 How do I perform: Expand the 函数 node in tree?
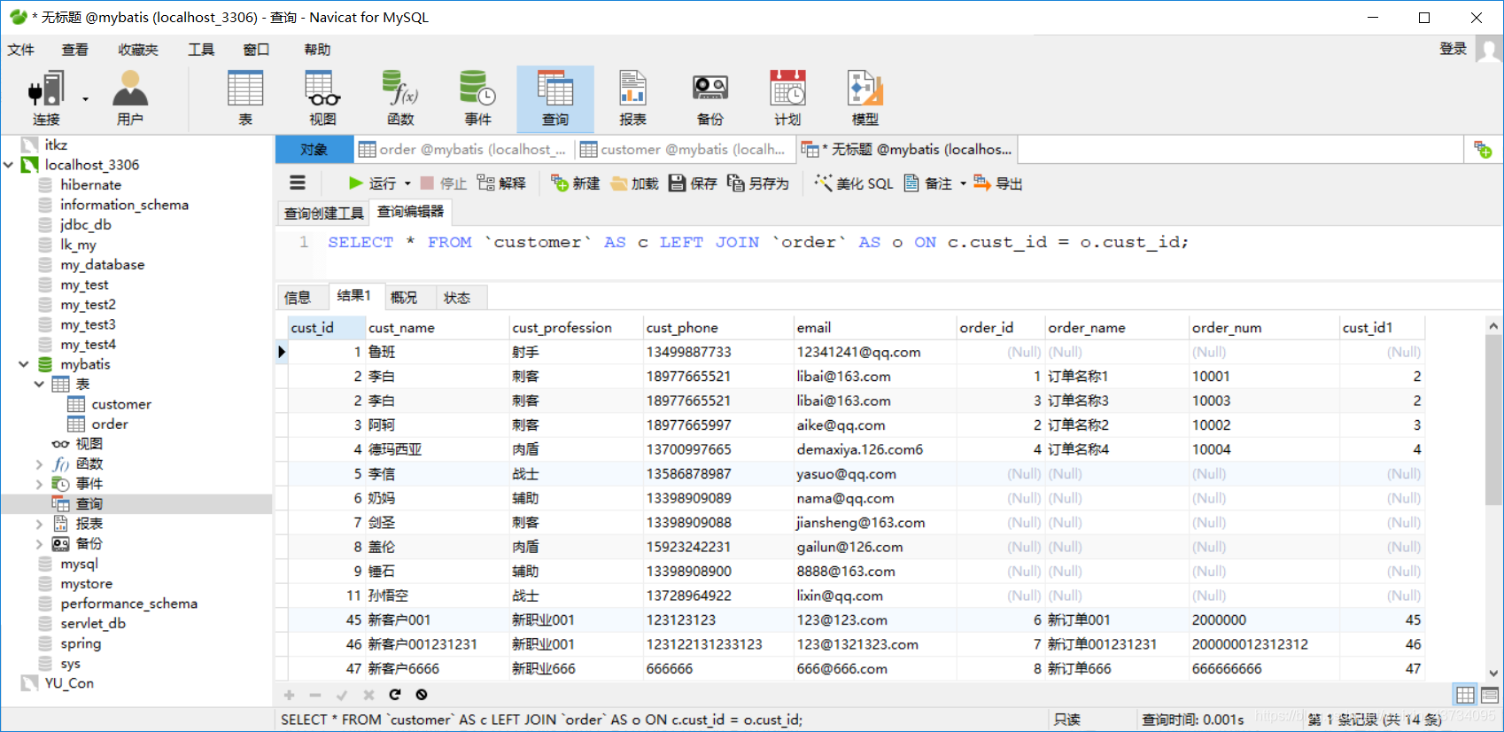(39, 463)
